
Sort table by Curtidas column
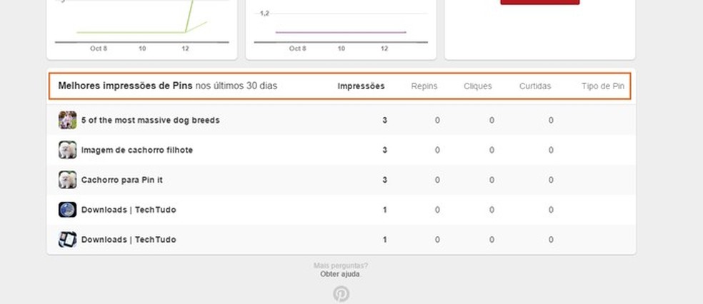[535, 86]
